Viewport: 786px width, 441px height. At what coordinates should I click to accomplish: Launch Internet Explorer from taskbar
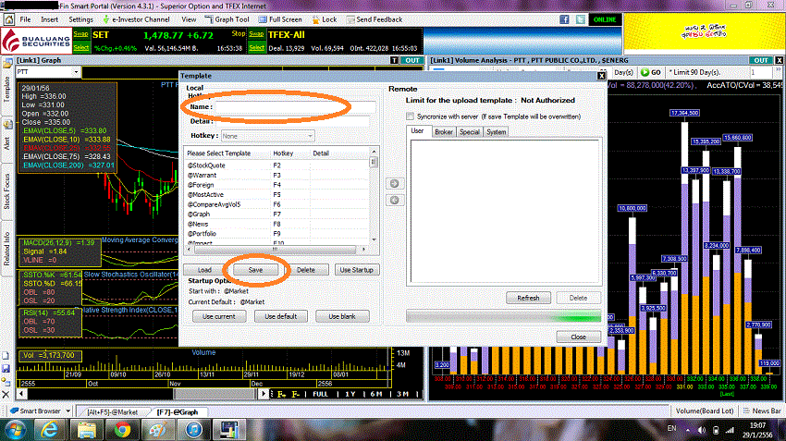pos(49,430)
